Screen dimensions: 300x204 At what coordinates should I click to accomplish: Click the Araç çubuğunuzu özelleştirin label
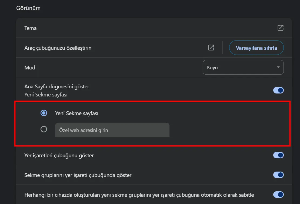(58, 48)
